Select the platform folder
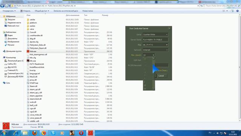Image resolution: width=241 pixels, height=136 pixels. tap(33, 23)
